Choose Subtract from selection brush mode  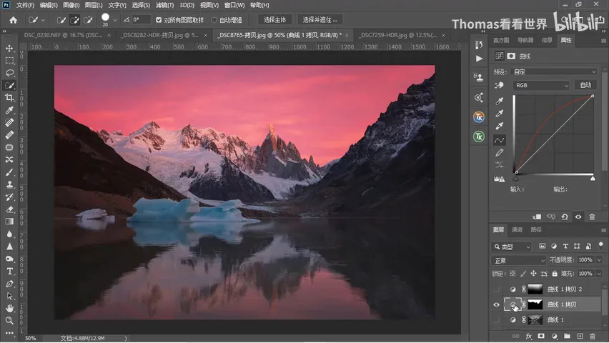pyautogui.click(x=88, y=20)
